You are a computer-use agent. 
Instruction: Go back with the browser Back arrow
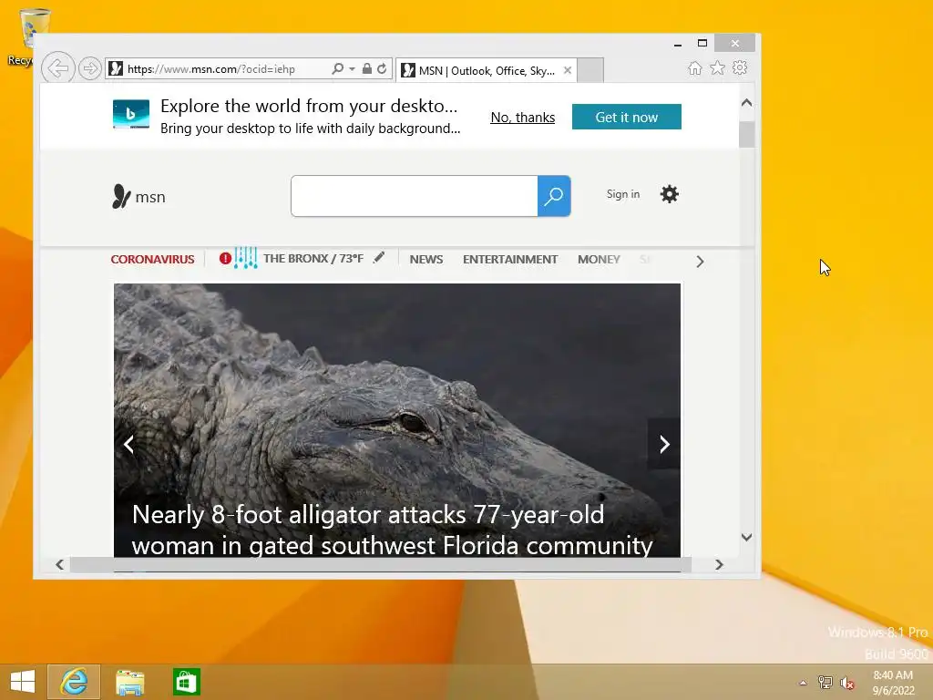tap(58, 68)
